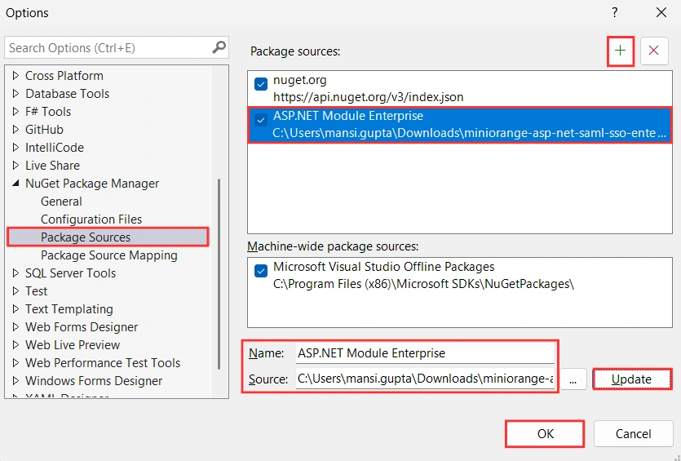This screenshot has height=461, width=681.
Task: Select the Web Live Preview tree label
Action: 73,344
